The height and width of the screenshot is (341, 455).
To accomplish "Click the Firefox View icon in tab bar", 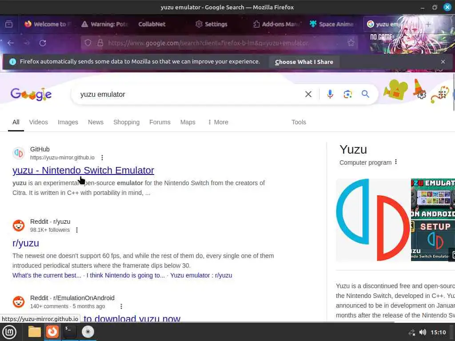I will [9, 24].
